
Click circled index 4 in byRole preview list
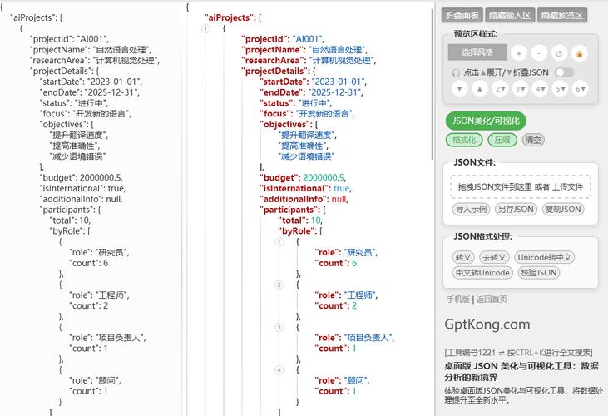[279, 370]
